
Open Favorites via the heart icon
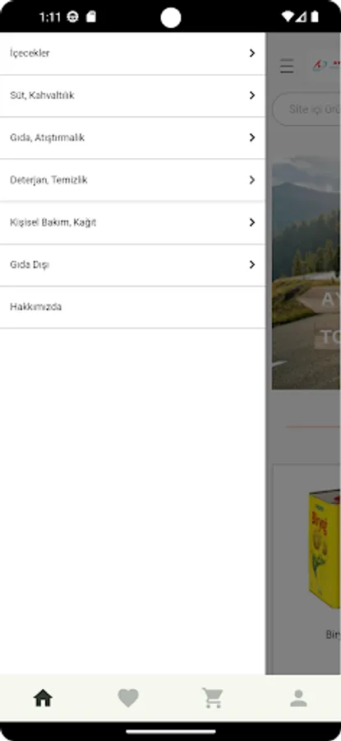pos(128,698)
